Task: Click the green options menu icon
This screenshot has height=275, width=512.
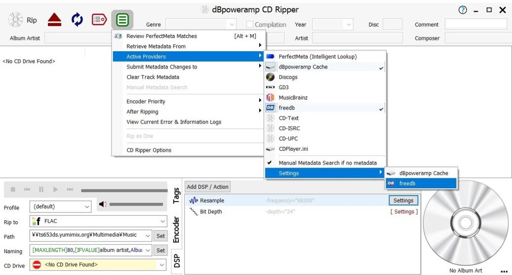Action: pos(122,20)
